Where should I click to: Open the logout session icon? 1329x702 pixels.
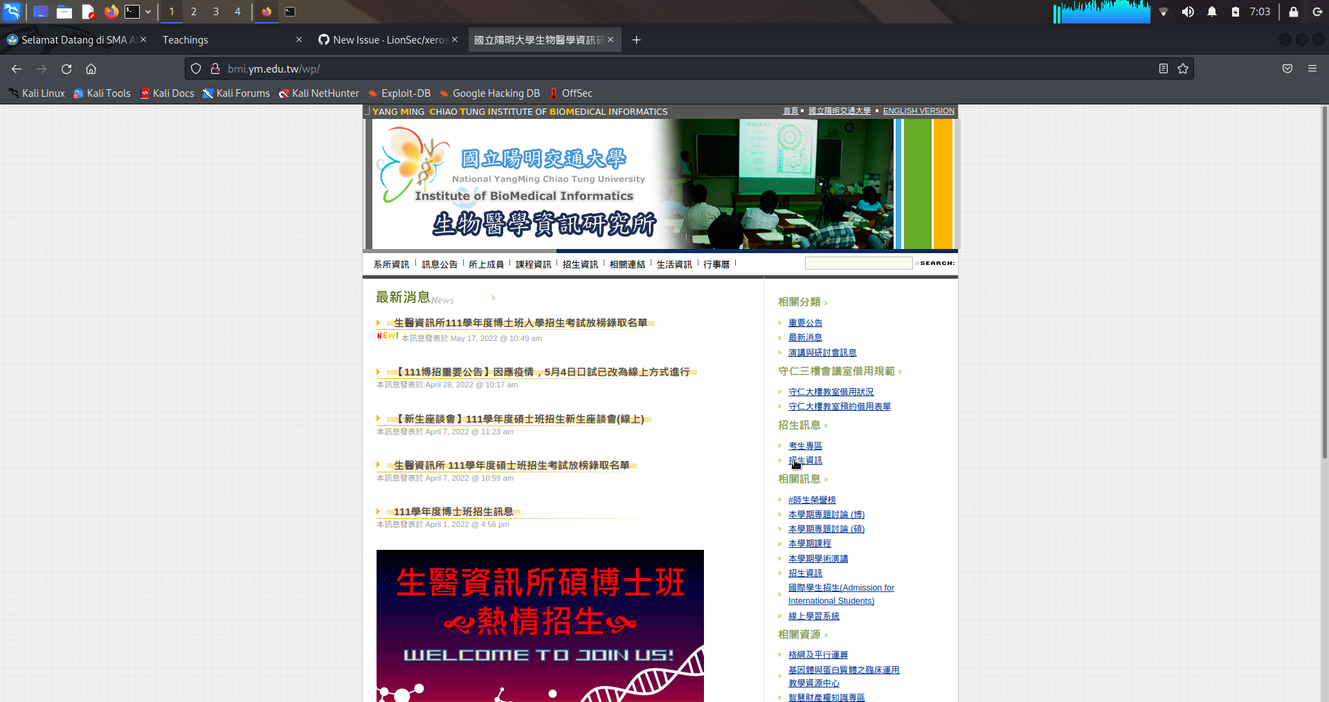pos(1317,12)
